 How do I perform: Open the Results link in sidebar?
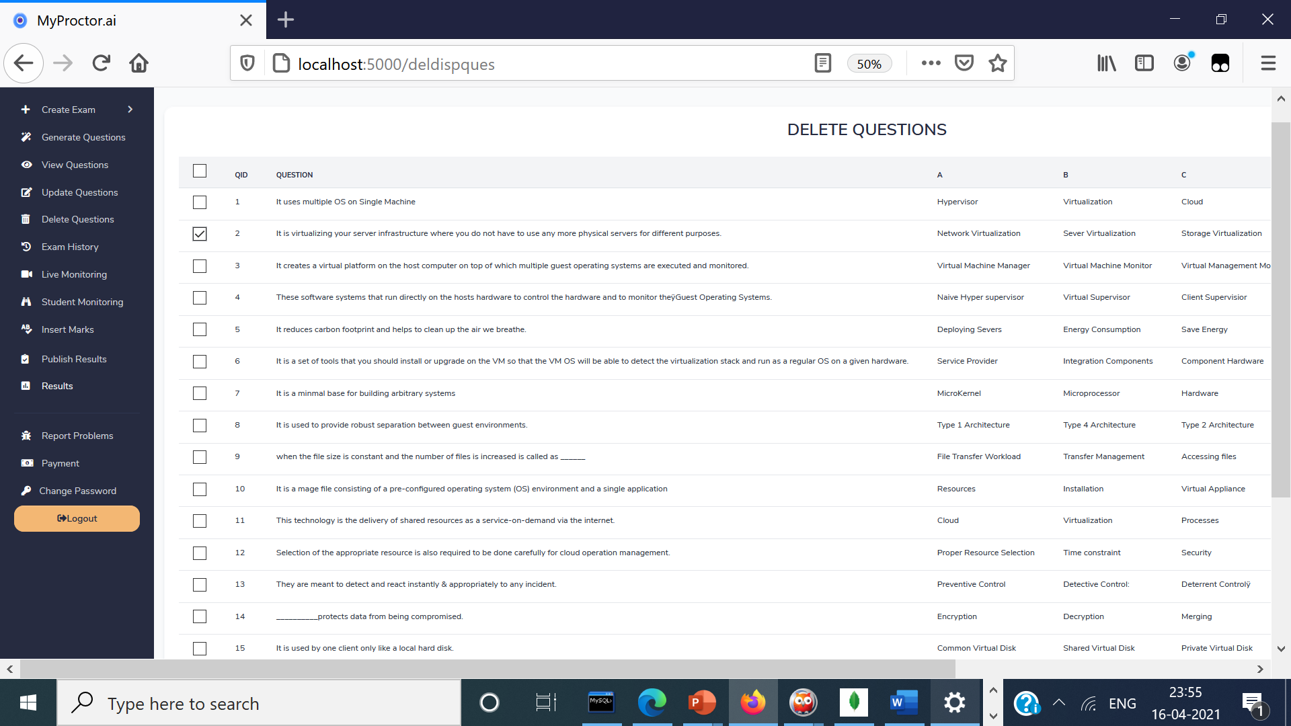coord(57,386)
